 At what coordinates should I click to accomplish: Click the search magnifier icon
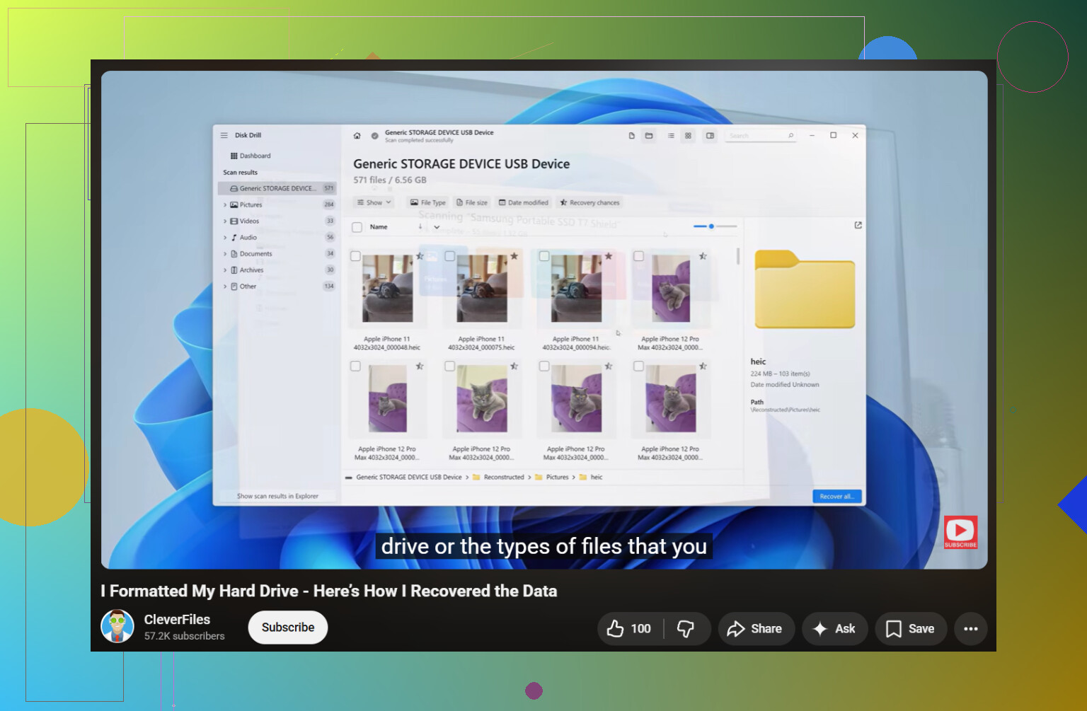pyautogui.click(x=790, y=136)
